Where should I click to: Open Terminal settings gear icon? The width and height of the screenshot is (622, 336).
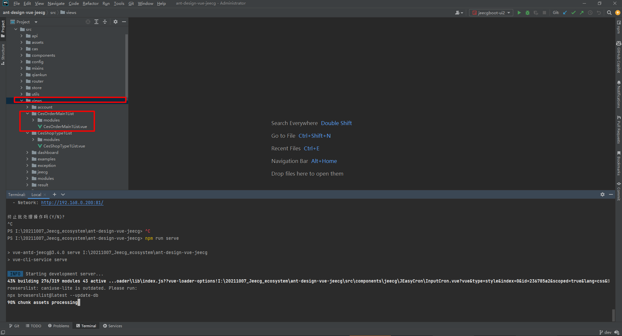coord(603,194)
